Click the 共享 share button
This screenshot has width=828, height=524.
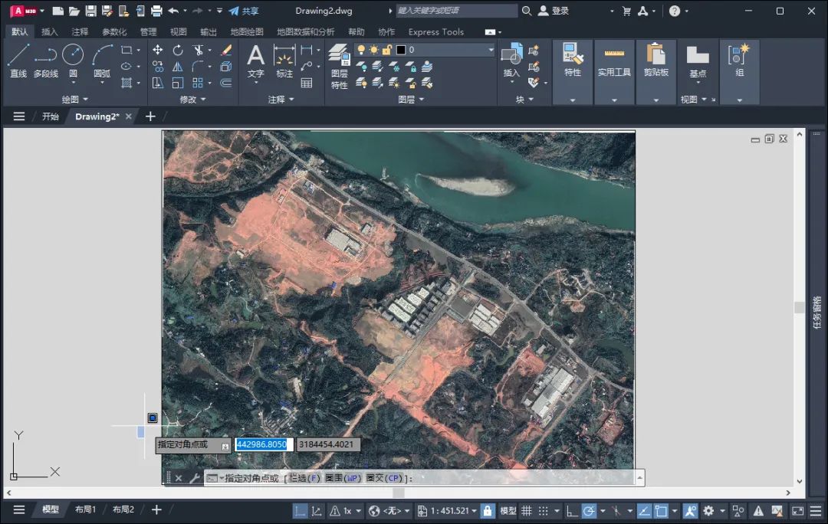pyautogui.click(x=244, y=11)
